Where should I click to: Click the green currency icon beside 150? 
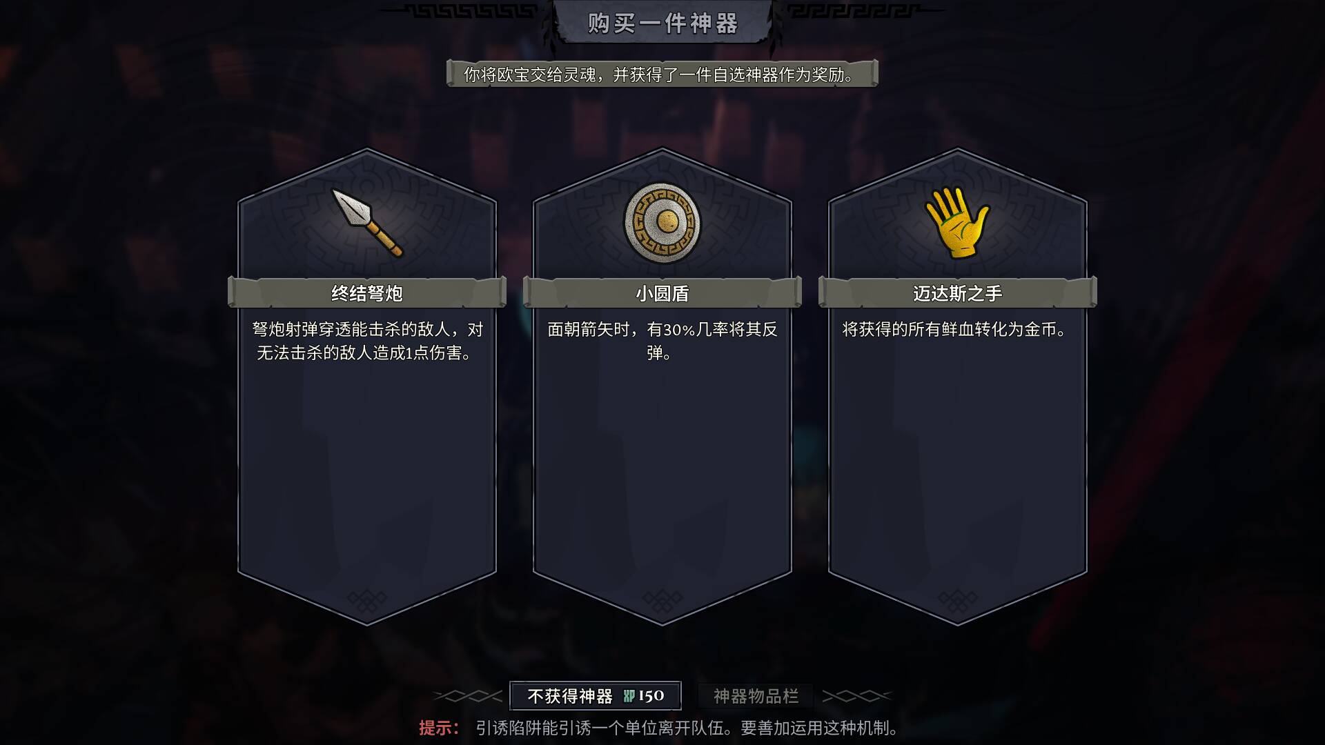pyautogui.click(x=629, y=696)
